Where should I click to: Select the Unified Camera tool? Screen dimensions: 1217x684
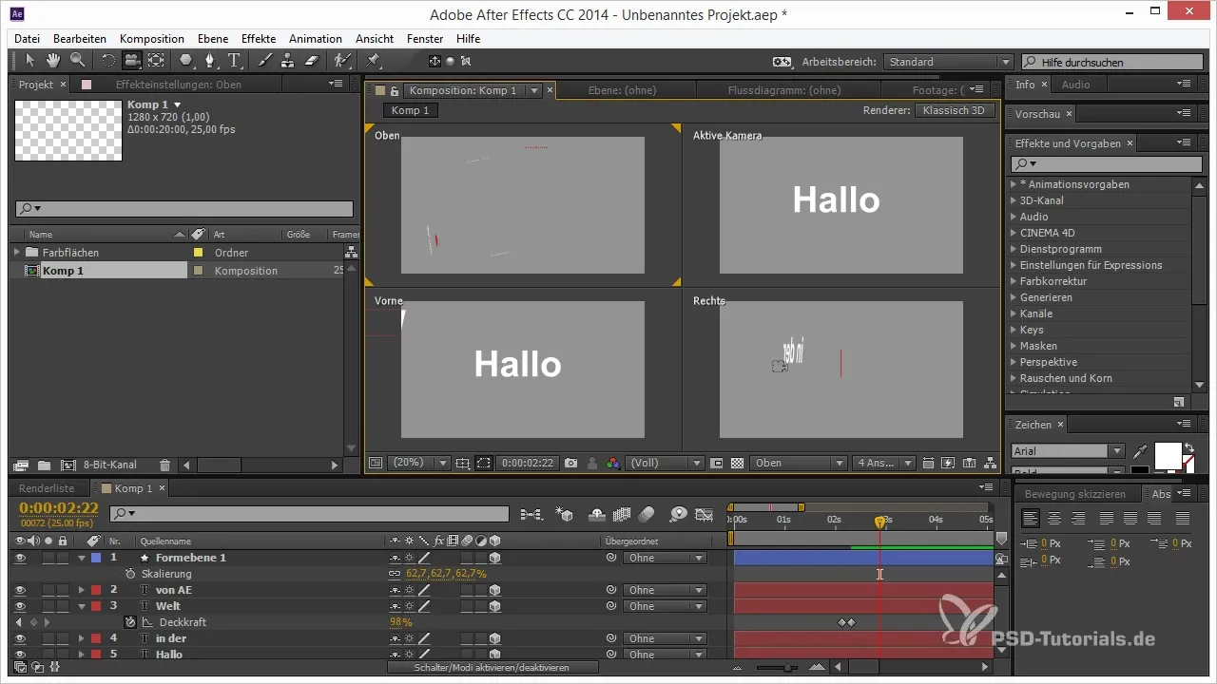point(131,61)
